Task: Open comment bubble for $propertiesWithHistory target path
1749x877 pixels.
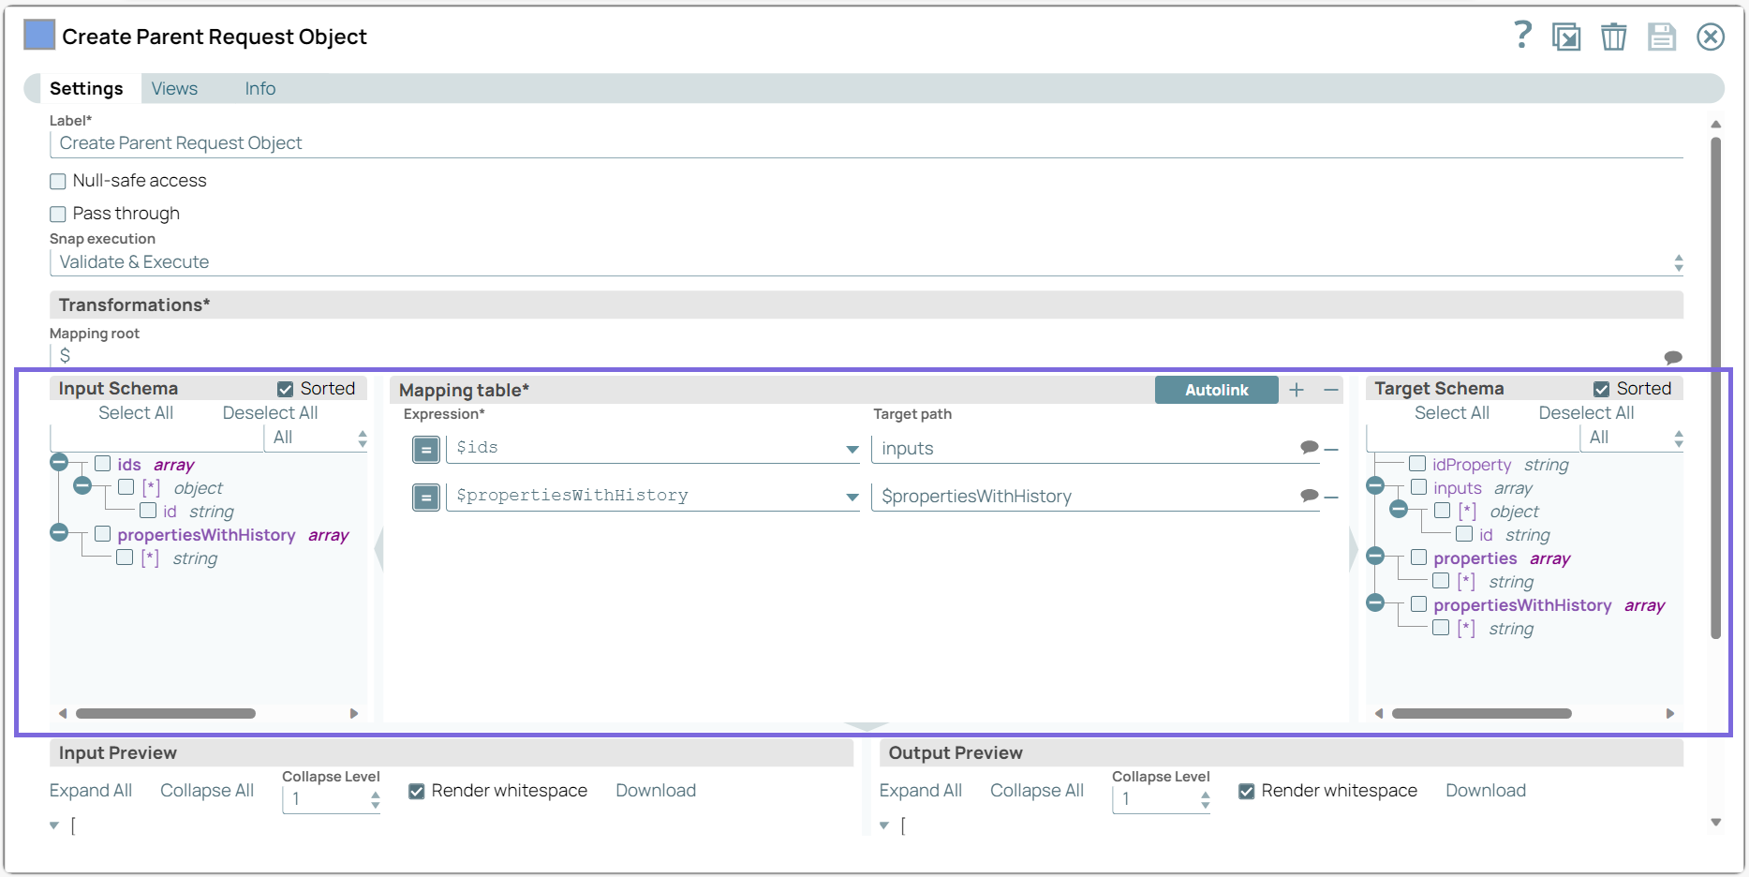Action: point(1310,495)
